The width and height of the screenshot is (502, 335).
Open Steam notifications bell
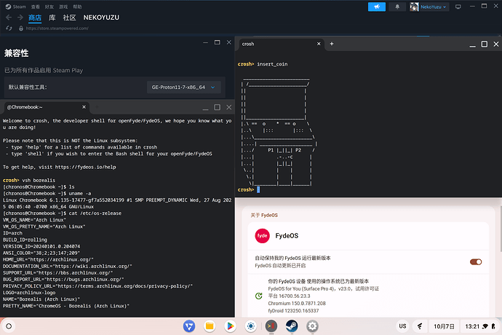pyautogui.click(x=397, y=7)
